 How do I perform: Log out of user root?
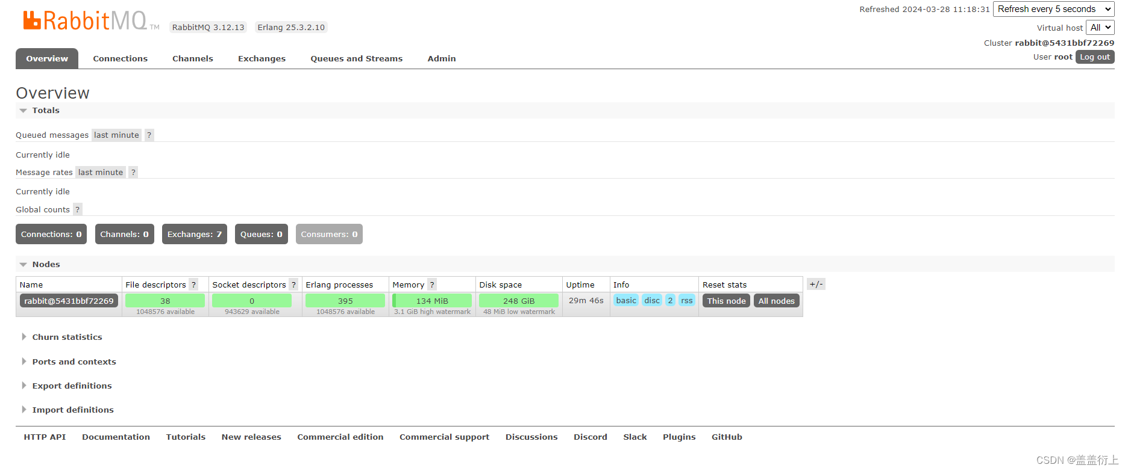(1095, 57)
